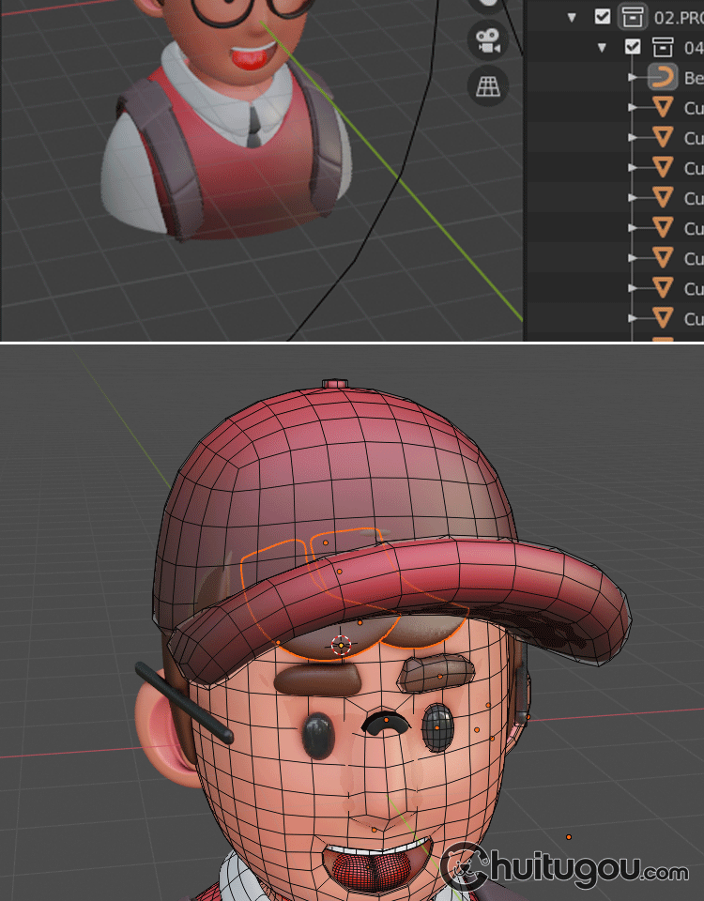Select the button on top of cap
Screen dimensions: 704x901
pyautogui.click(x=335, y=383)
